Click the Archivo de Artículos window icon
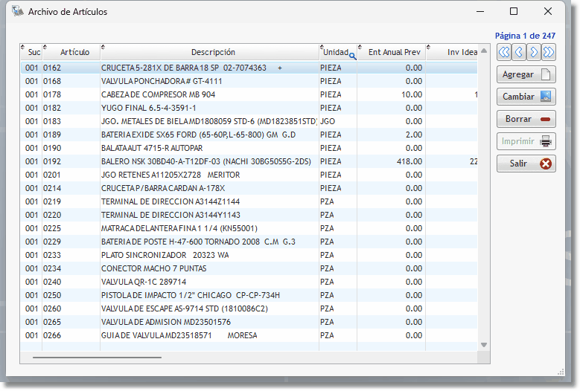This screenshot has width=580, height=391. [17, 11]
